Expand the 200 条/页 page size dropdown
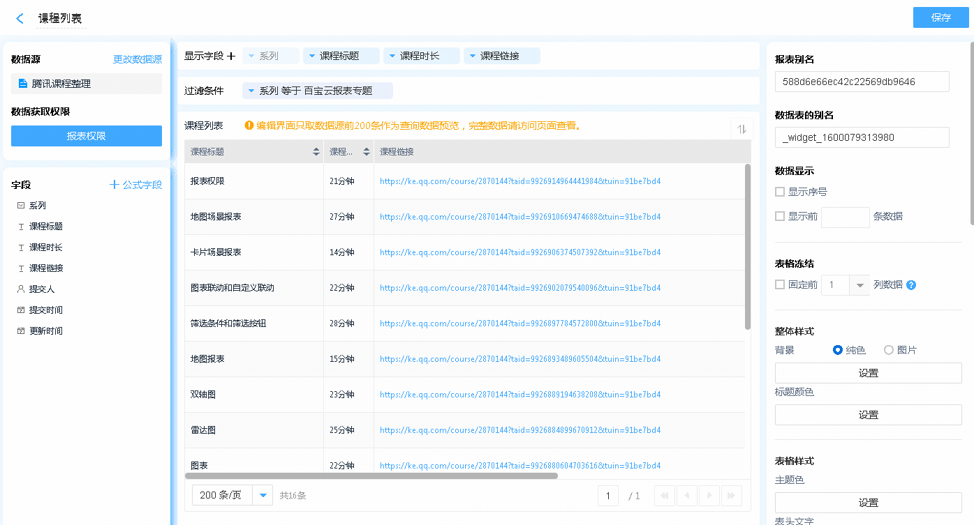This screenshot has height=525, width=974. click(263, 495)
